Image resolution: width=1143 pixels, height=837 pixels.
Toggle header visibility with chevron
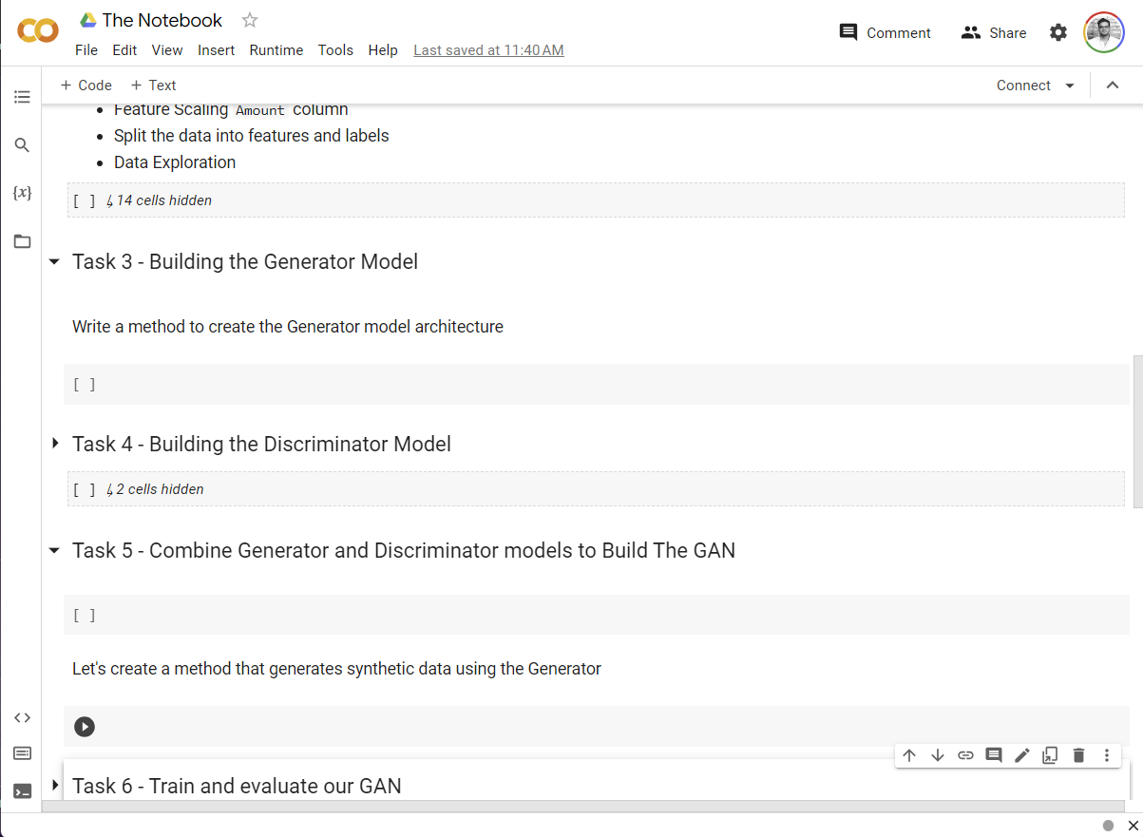click(1113, 86)
